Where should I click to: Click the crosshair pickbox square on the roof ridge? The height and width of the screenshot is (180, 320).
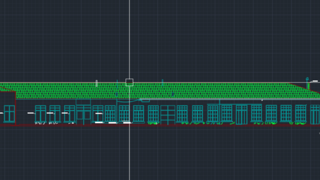tap(130, 82)
